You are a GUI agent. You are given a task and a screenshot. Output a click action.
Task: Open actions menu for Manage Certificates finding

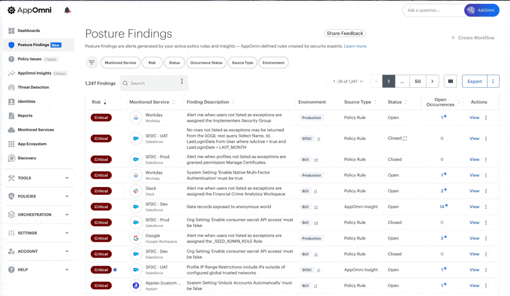[486, 160]
